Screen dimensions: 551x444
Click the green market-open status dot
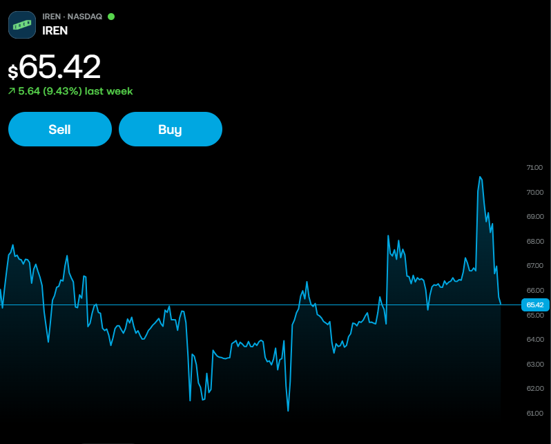point(111,17)
